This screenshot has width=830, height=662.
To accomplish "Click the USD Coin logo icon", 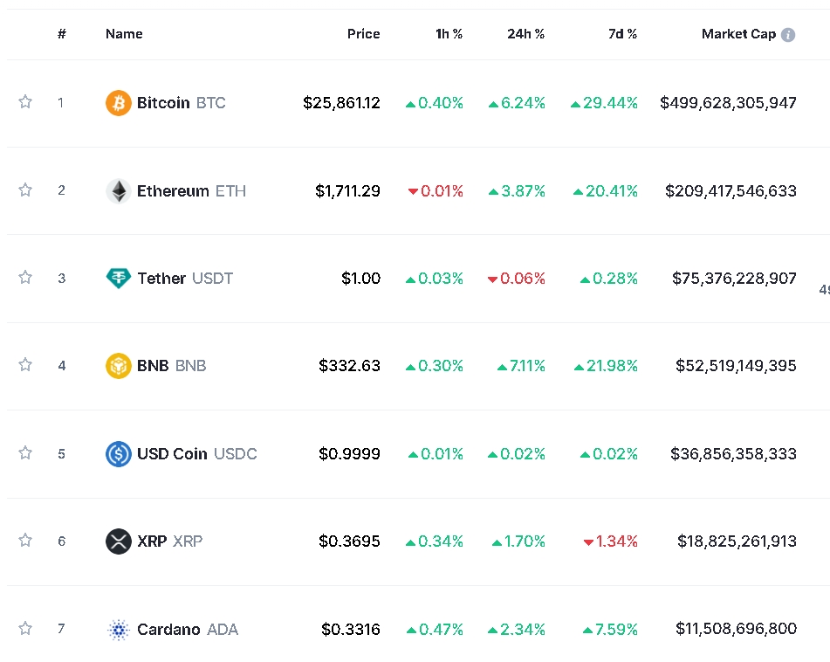I will pos(118,454).
